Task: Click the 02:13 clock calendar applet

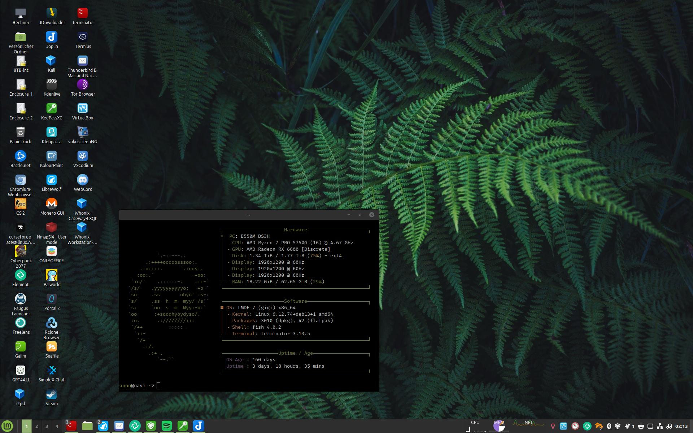Action: 681,426
